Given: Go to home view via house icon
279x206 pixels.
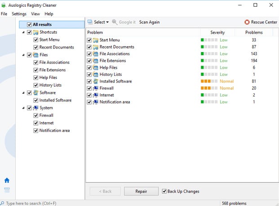Looking at the screenshot, I should tap(7, 180).
